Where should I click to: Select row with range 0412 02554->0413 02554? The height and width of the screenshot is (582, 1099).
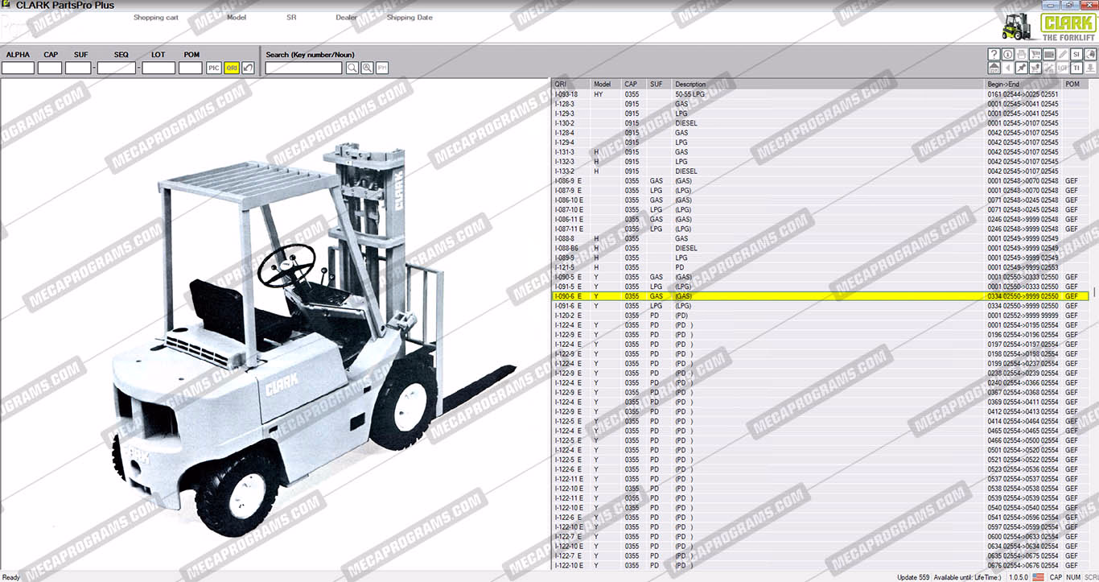821,412
